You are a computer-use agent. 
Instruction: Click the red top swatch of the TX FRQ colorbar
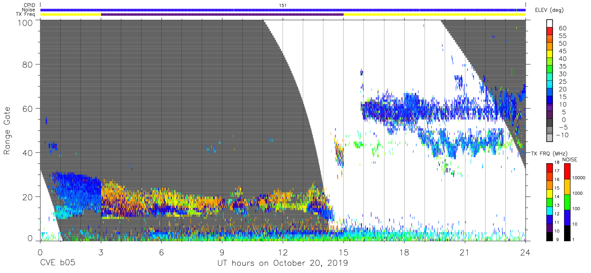(549, 168)
